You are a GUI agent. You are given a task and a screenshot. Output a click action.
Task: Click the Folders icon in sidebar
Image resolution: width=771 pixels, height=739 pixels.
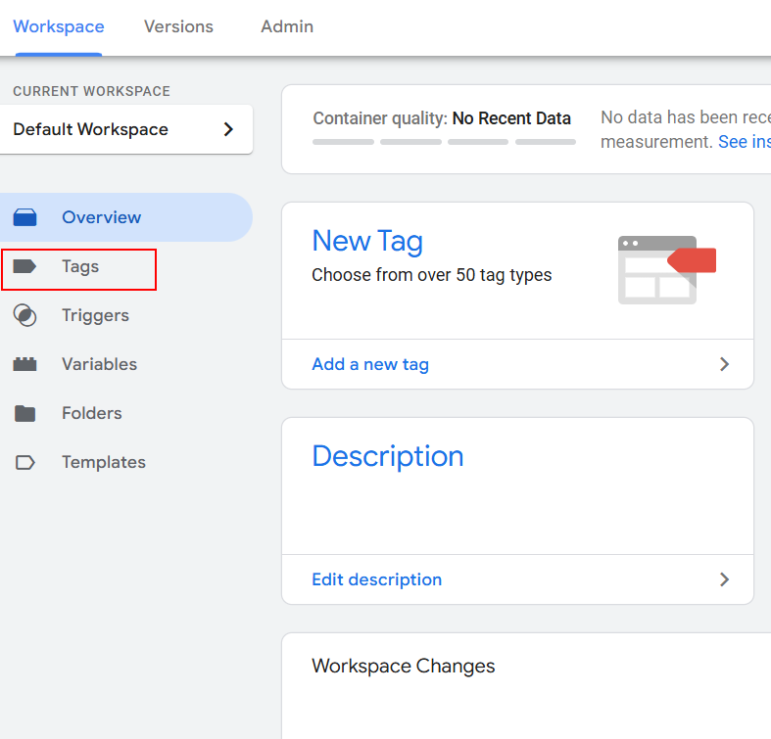pyautogui.click(x=25, y=413)
